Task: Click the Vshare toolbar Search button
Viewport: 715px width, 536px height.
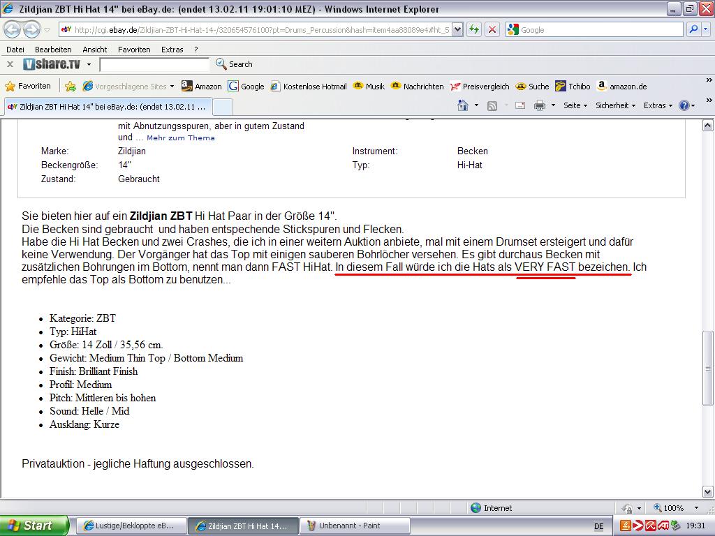Action: pos(234,64)
